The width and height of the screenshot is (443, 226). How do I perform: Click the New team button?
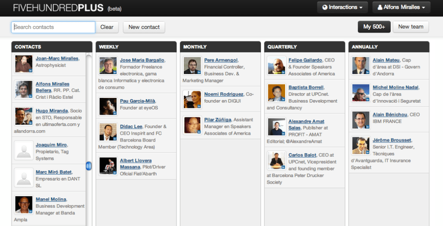[411, 27]
